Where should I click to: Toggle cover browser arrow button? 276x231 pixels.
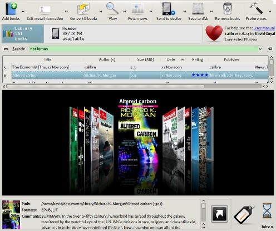[219, 214]
